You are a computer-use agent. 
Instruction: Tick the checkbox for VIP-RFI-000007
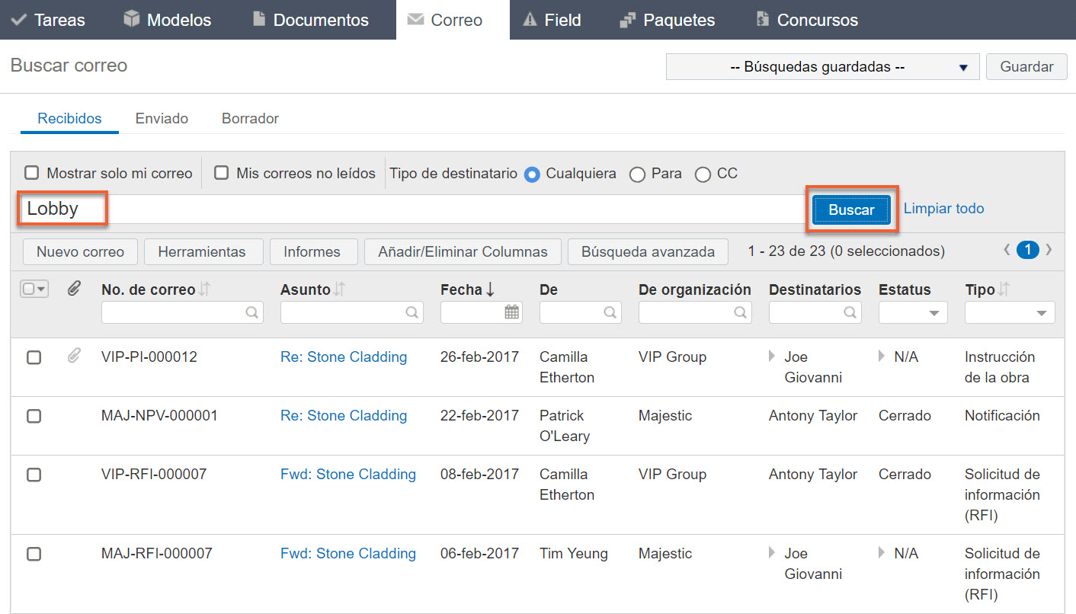tap(34, 475)
